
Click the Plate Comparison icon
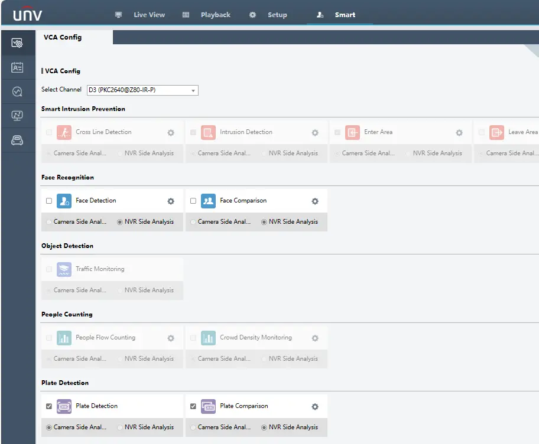pyautogui.click(x=208, y=406)
